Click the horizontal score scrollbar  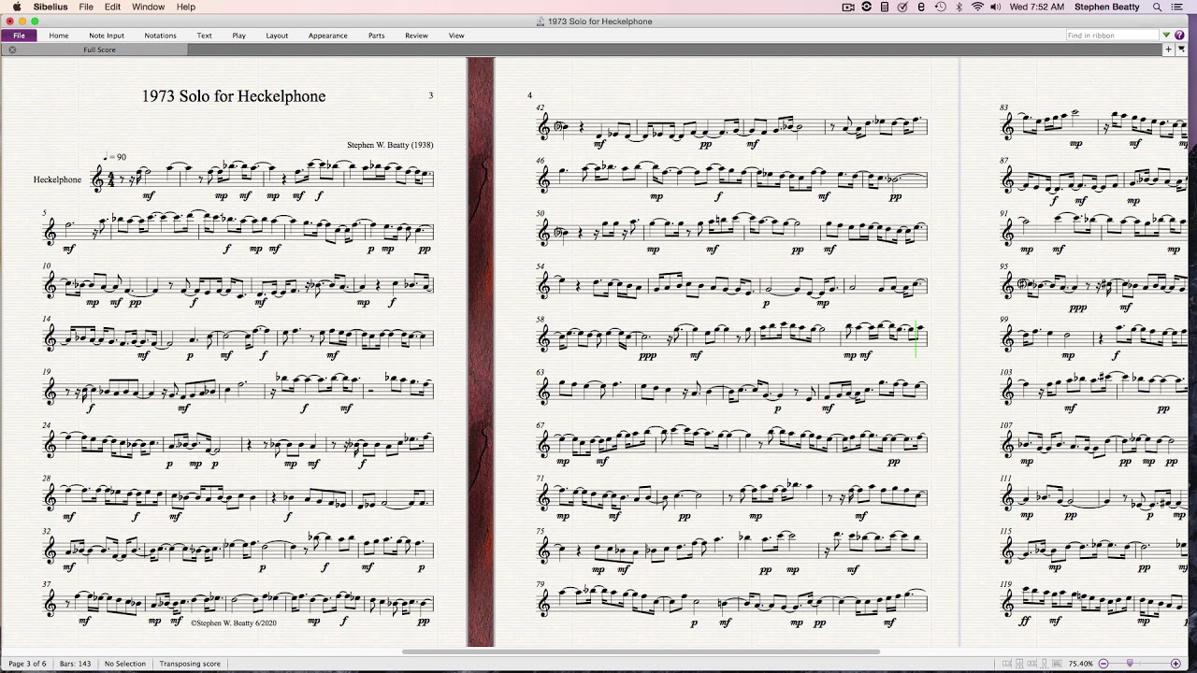coord(641,652)
